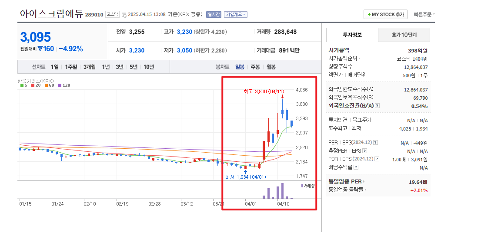Click the 시가 value 3,230
This screenshot has height=232, width=481.
coord(137,50)
